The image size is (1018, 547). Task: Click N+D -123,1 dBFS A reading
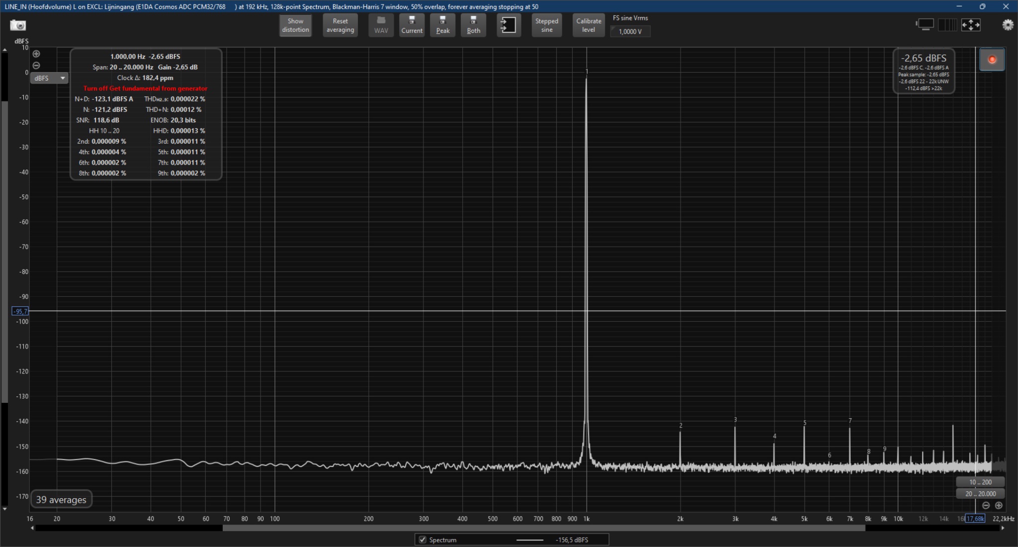tap(104, 99)
